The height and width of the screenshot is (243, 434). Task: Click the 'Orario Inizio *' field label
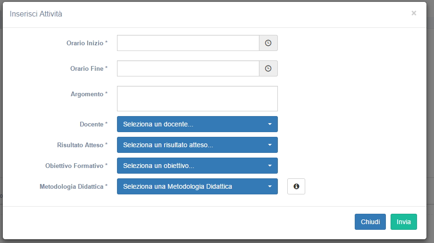87,43
